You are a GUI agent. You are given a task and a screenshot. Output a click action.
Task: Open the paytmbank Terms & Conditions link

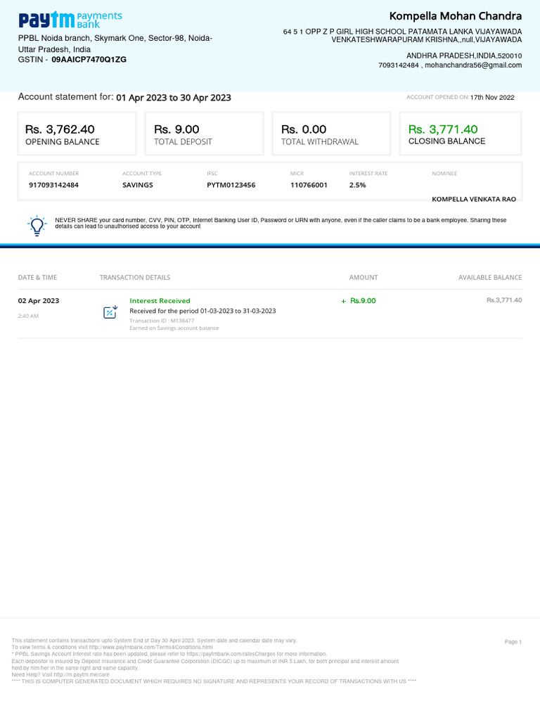tap(150, 647)
